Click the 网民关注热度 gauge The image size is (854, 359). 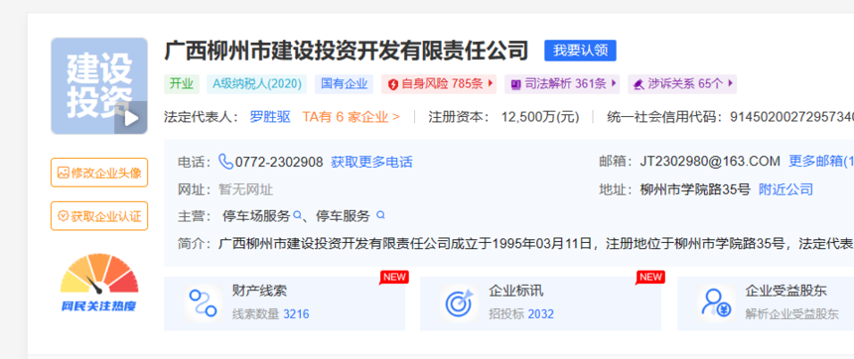click(x=99, y=283)
